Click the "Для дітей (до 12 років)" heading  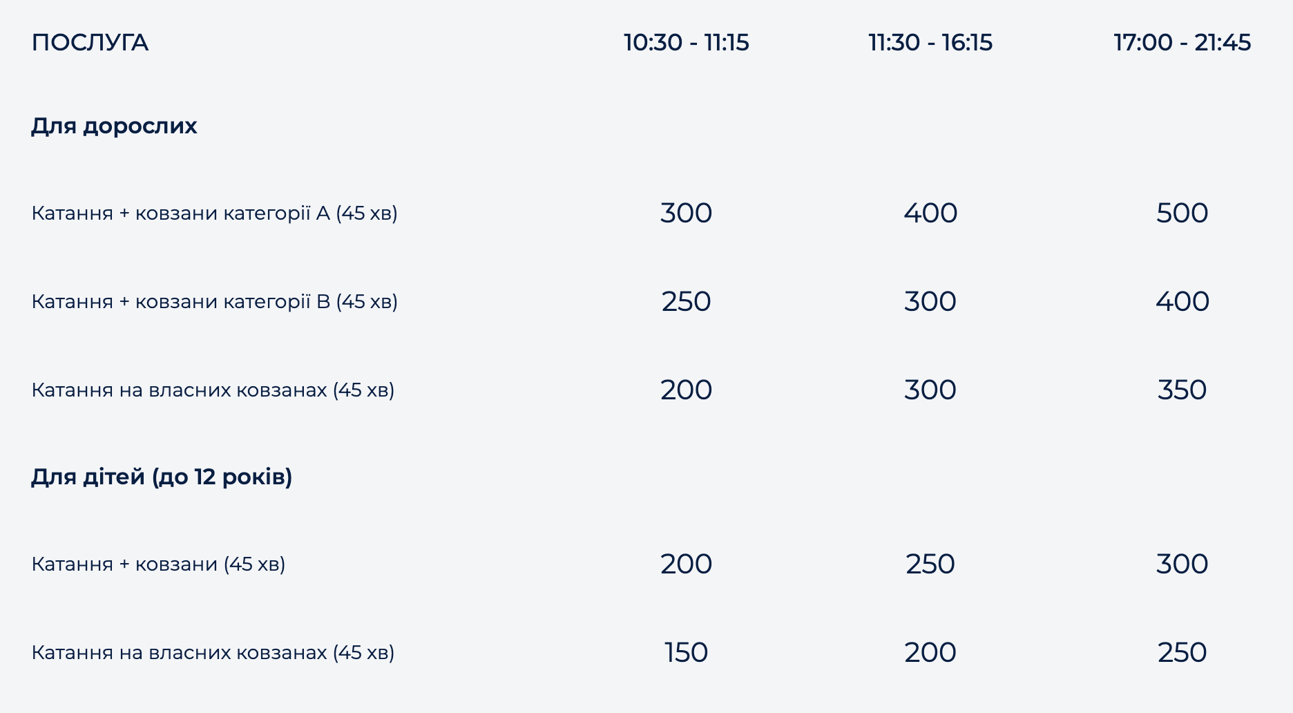pyautogui.click(x=162, y=477)
